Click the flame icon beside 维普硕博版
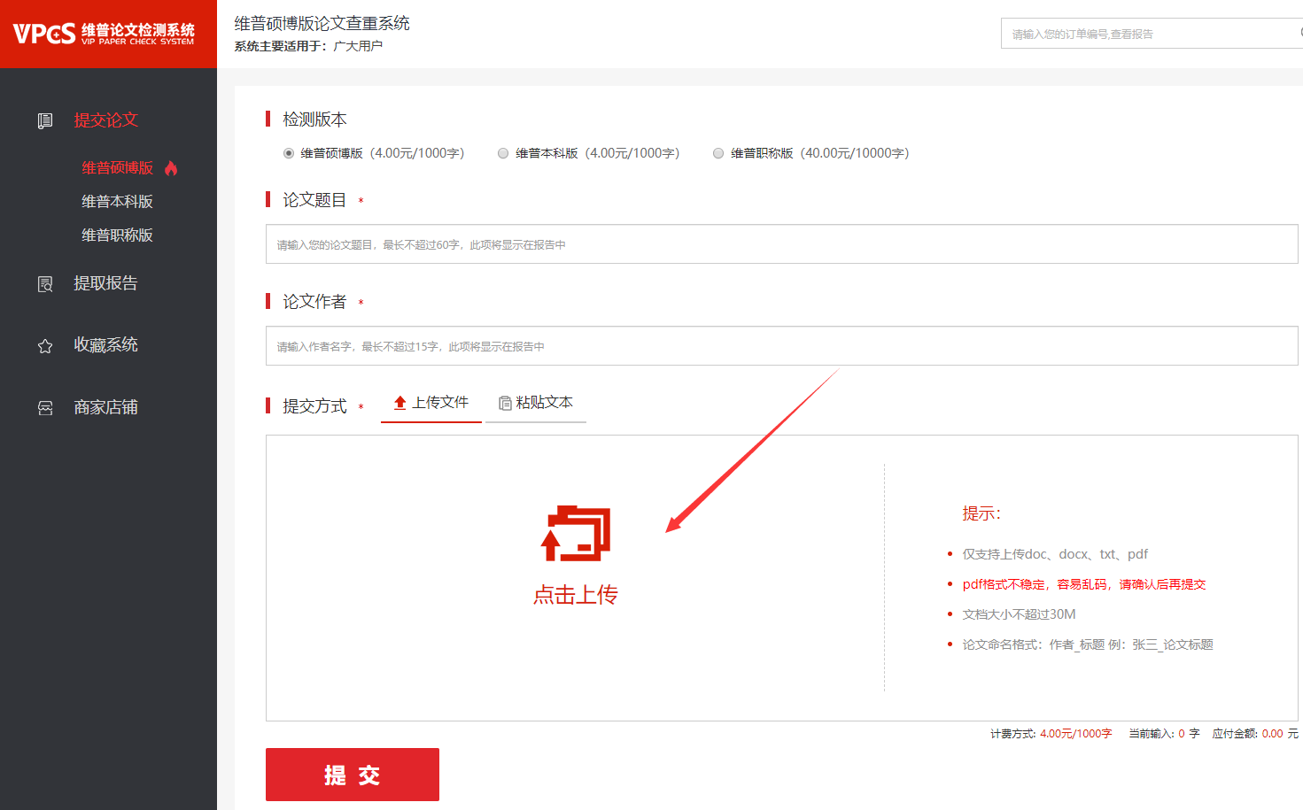1303x810 pixels. click(171, 168)
